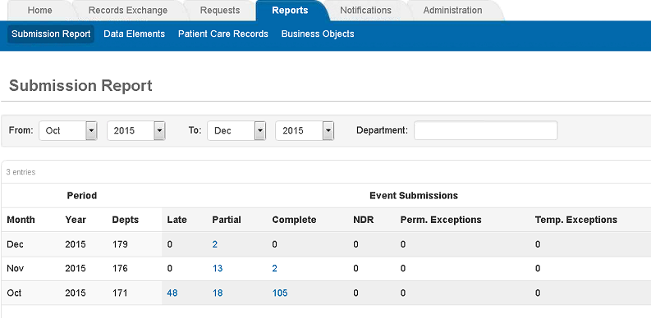Viewport: 651px width, 318px height.
Task: Open Oct late submissions link 48
Action: pyautogui.click(x=172, y=293)
